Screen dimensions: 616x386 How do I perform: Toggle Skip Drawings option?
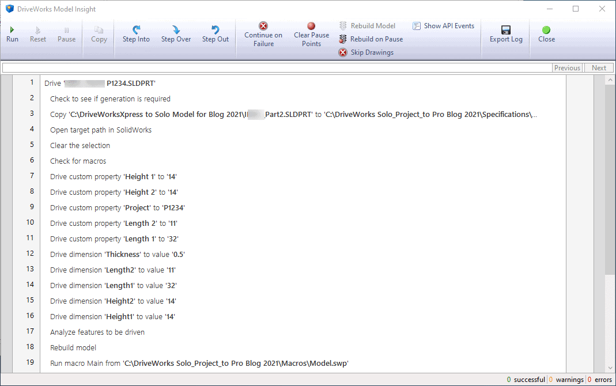(x=366, y=52)
